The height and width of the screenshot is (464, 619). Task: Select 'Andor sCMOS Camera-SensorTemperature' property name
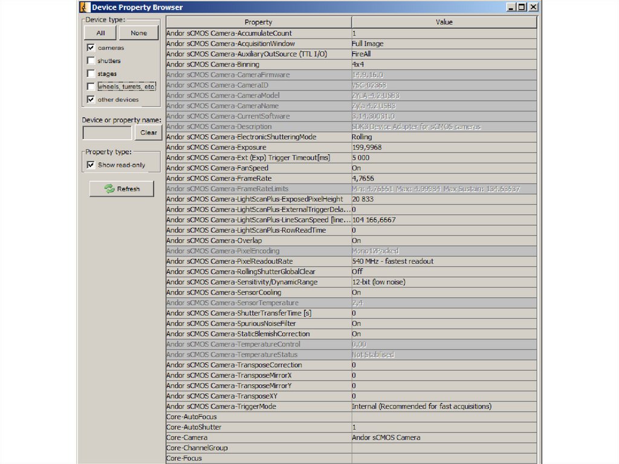259,302
